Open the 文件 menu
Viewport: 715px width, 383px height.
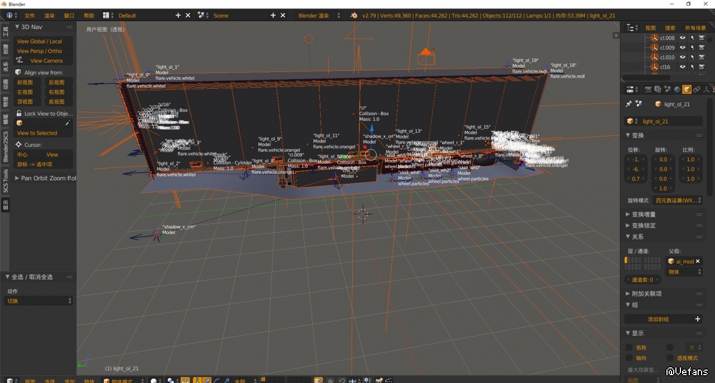click(x=30, y=16)
